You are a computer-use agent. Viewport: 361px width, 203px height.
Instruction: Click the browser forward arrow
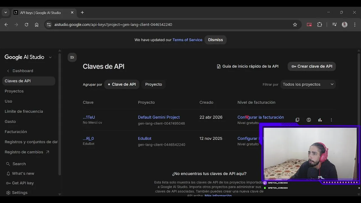point(16,25)
